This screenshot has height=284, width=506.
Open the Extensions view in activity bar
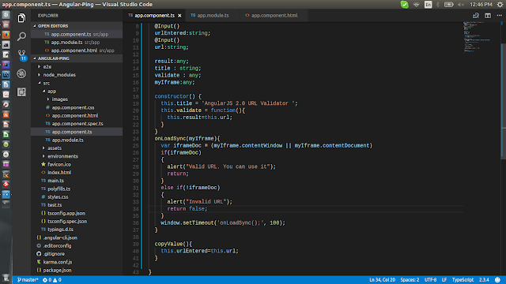[x=21, y=92]
